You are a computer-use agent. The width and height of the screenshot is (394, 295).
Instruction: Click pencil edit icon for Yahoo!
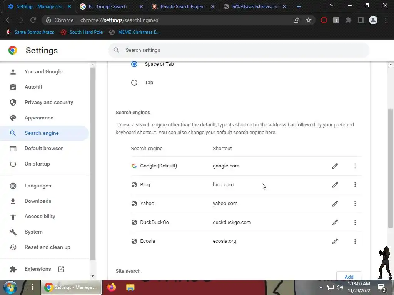click(335, 204)
